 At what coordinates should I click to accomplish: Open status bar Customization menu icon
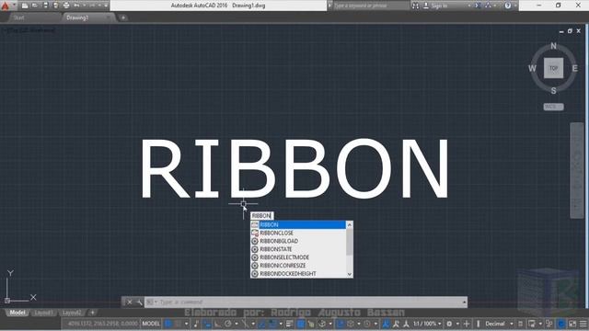(583, 324)
